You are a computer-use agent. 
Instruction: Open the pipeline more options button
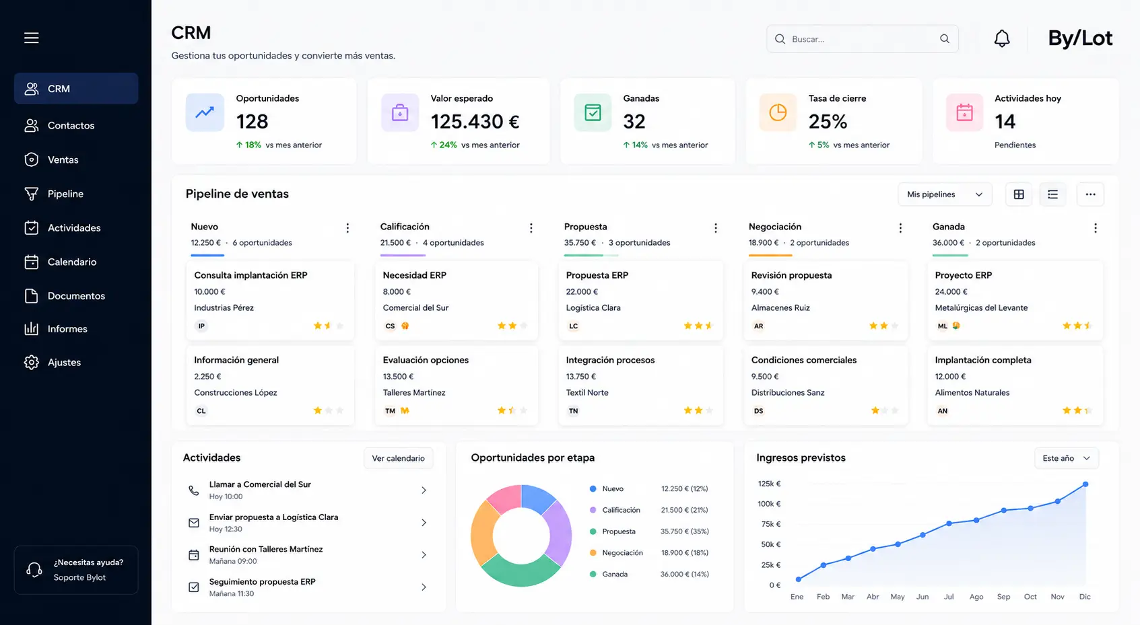point(1090,194)
